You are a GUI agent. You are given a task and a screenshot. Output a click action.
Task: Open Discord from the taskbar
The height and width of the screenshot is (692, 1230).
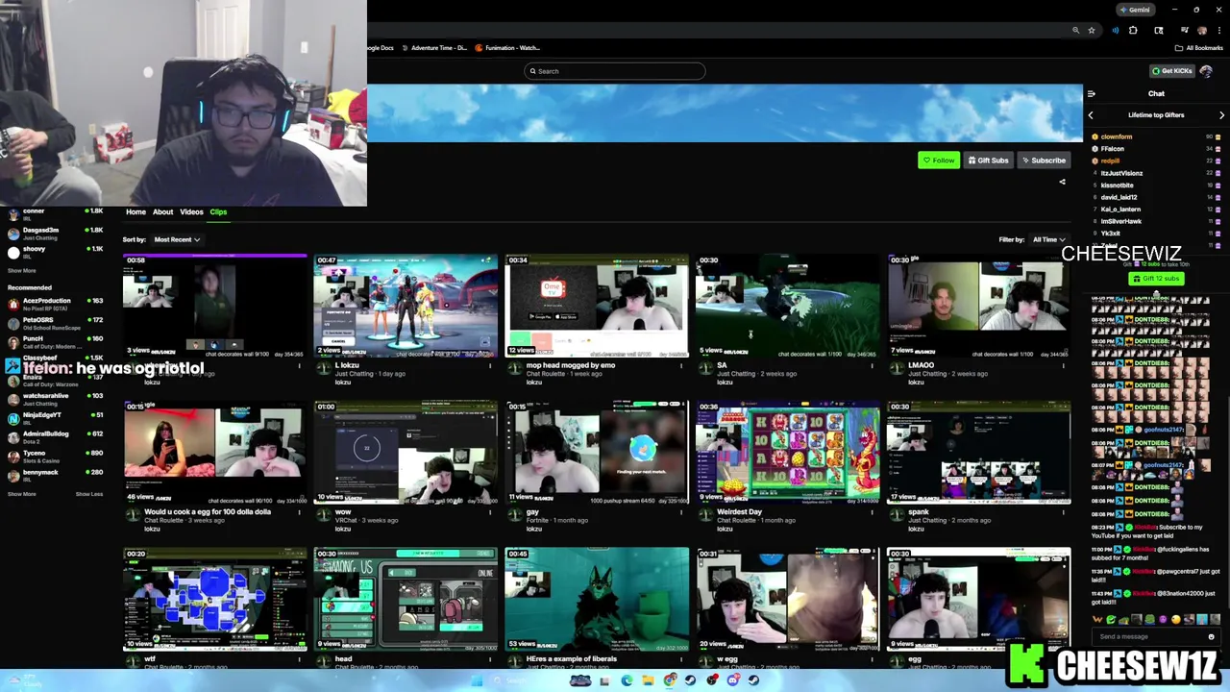[732, 680]
